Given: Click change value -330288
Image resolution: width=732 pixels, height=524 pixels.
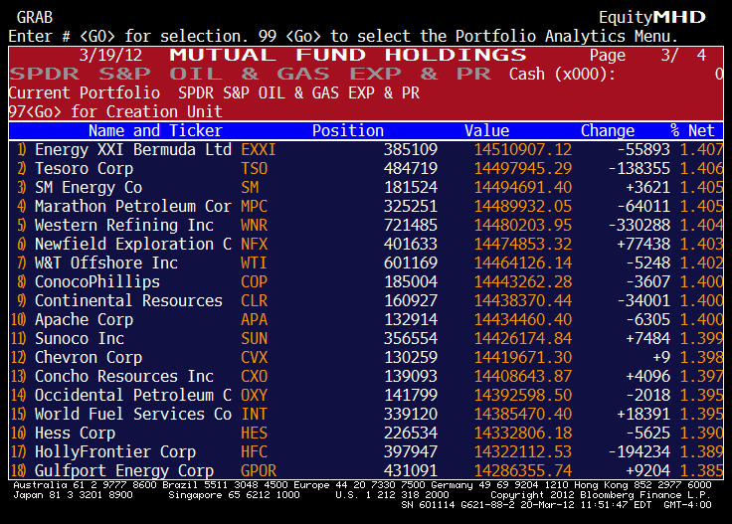Looking at the screenshot, I should coord(640,226).
